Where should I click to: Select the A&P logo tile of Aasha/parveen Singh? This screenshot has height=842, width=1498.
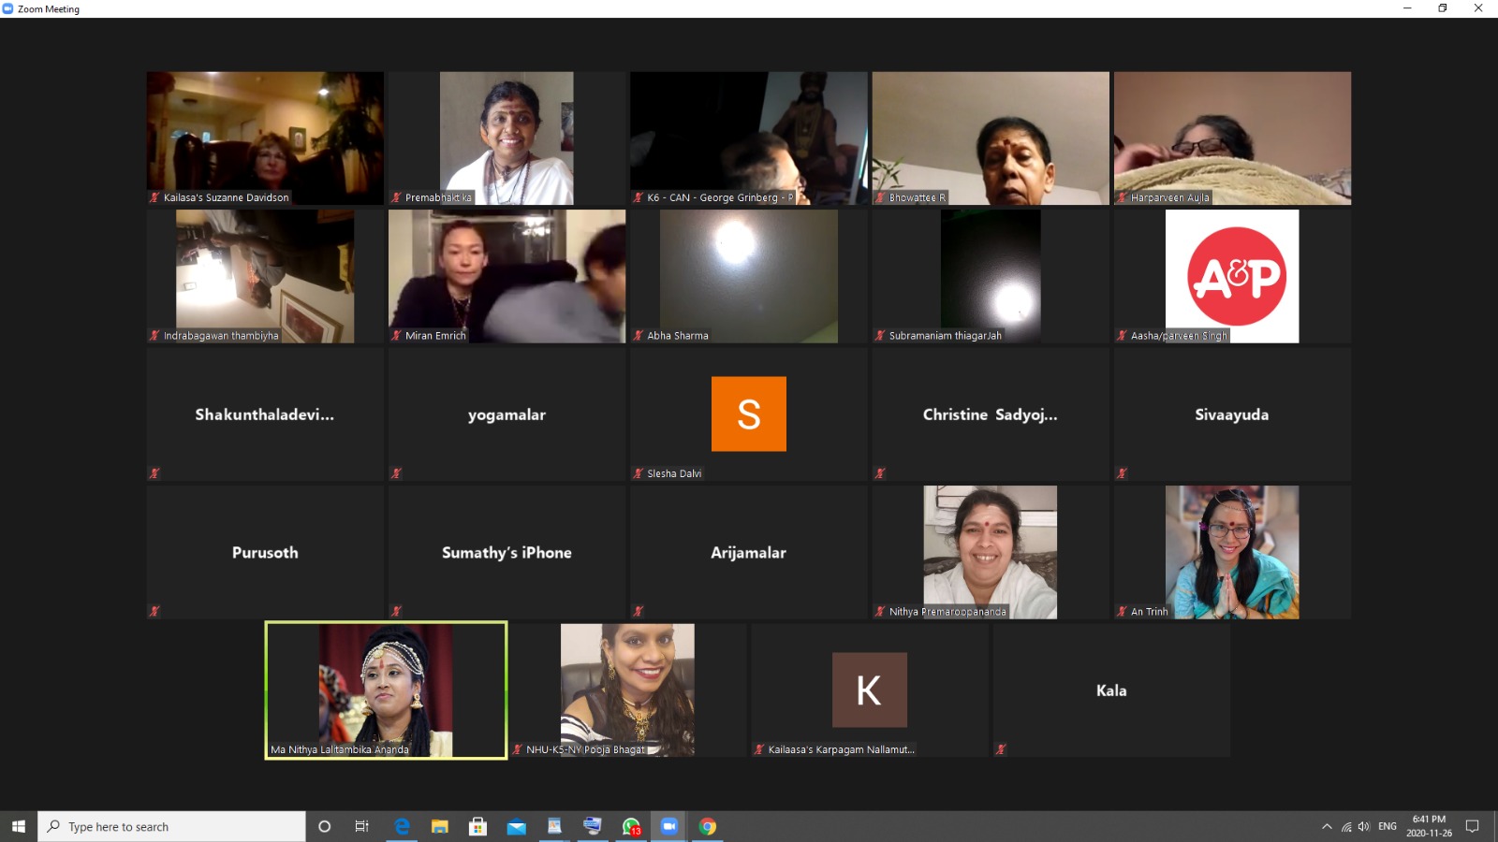tap(1231, 275)
